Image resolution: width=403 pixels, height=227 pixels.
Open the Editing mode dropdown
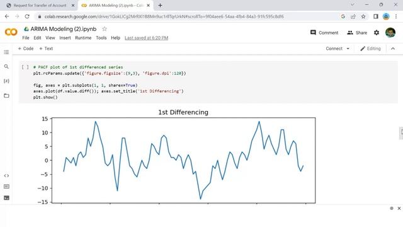[370, 49]
